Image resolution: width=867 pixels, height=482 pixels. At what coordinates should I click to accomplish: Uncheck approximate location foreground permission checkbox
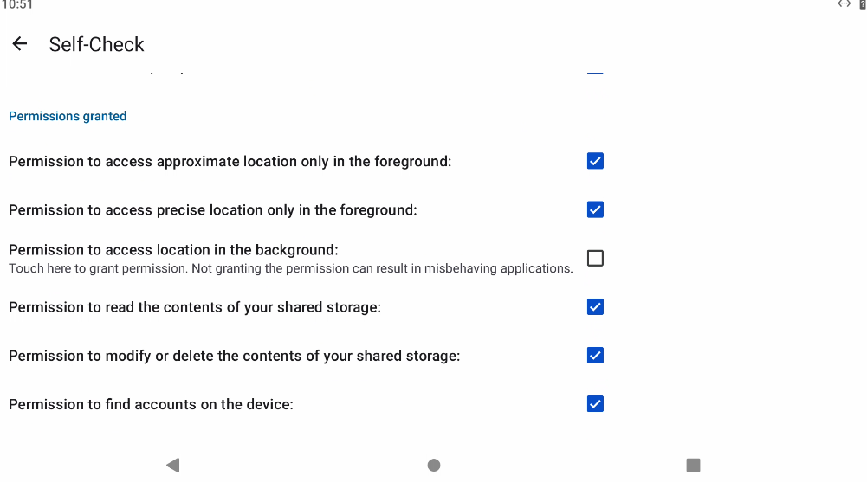595,161
